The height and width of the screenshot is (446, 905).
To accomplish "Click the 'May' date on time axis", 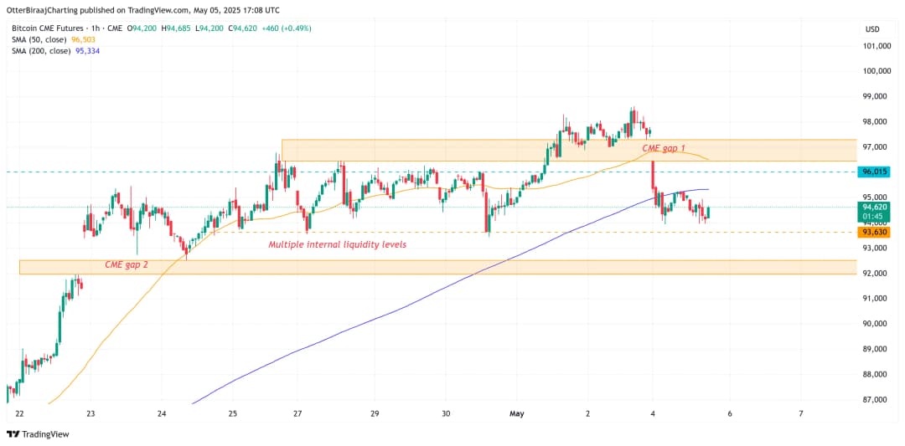I will pos(517,413).
